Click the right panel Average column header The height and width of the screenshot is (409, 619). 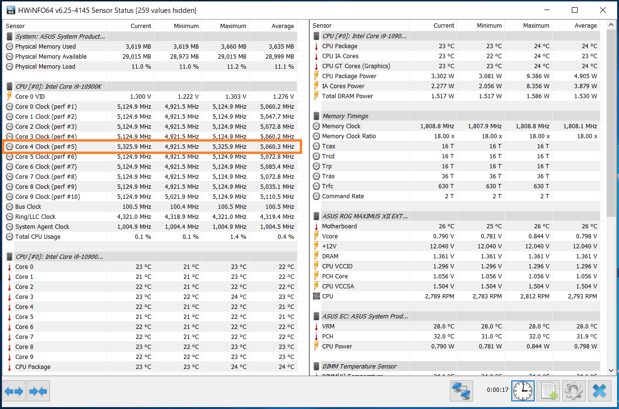tap(576, 25)
